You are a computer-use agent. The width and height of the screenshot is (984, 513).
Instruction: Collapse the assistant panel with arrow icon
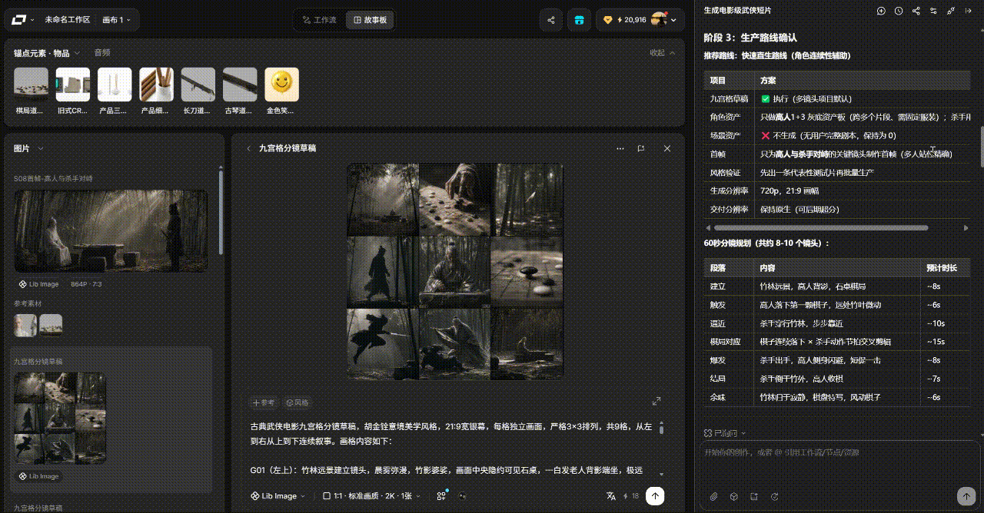[969, 11]
